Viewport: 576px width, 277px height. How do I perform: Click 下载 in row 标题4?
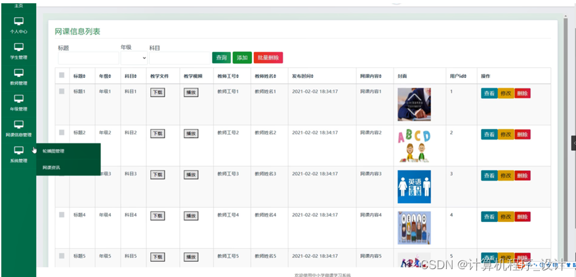157,216
